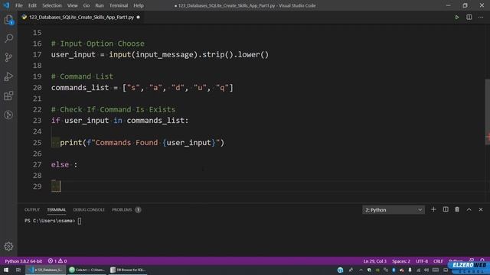Split the terminal panel
The image size is (490, 275).
[x=446, y=209]
